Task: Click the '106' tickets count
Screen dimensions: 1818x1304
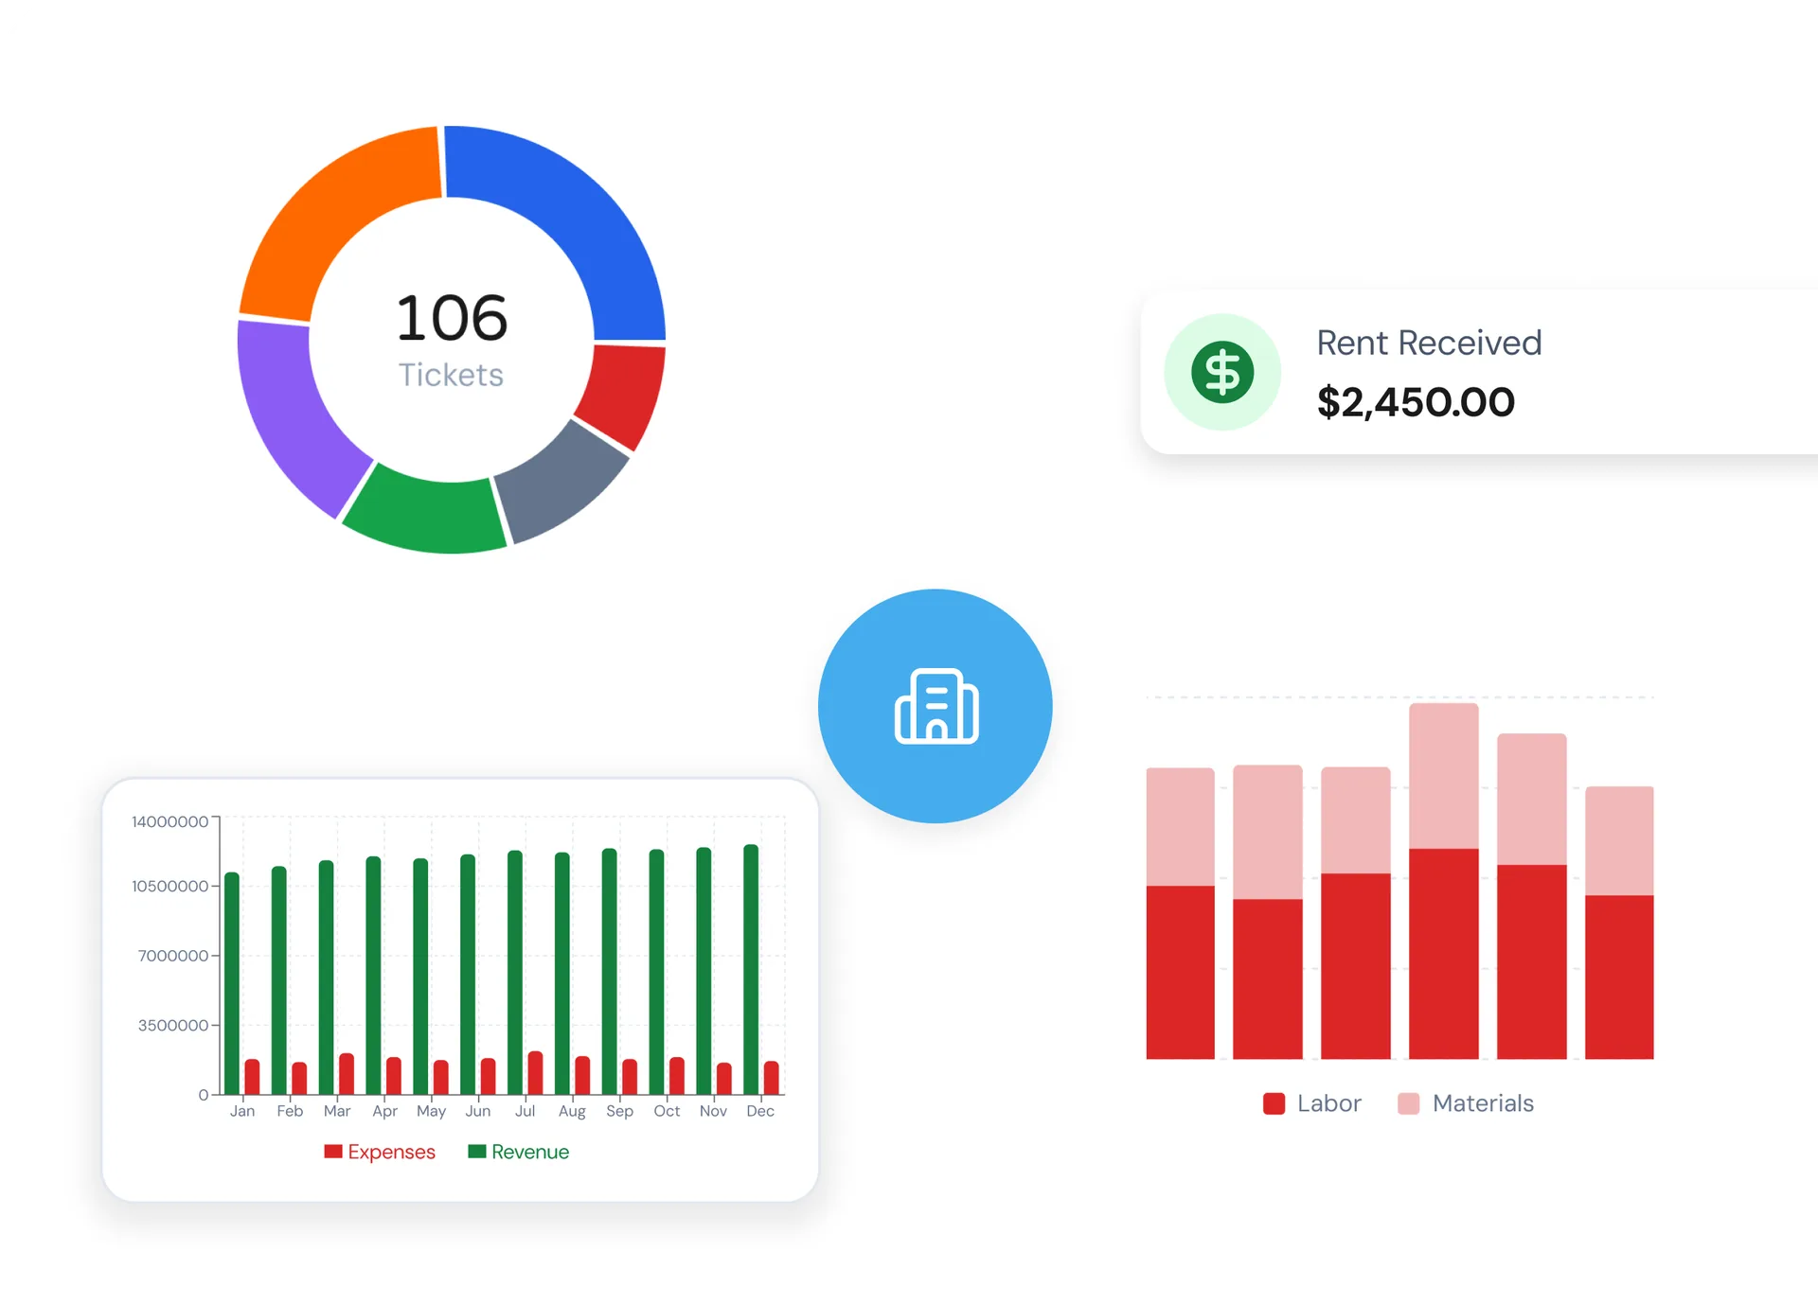Action: (452, 318)
